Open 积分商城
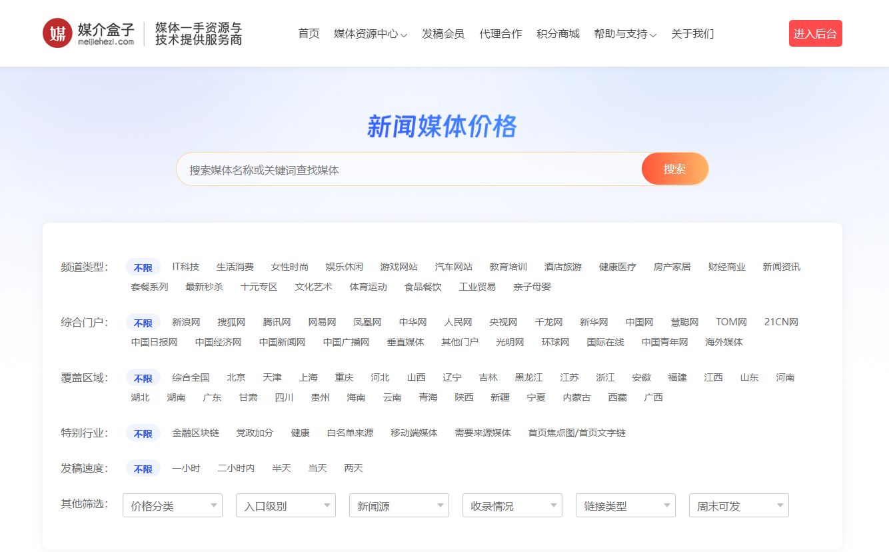 coord(558,33)
